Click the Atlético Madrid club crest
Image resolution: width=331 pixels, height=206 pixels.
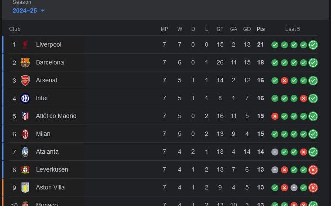25,116
